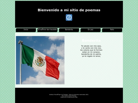Click the line 'yo te regalo mi amor,'
The height and width of the screenshot is (103, 138).
pyautogui.click(x=91, y=56)
